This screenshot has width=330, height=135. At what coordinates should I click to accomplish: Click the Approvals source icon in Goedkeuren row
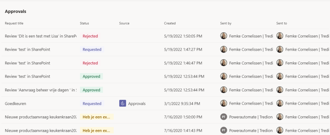[x=122, y=103]
